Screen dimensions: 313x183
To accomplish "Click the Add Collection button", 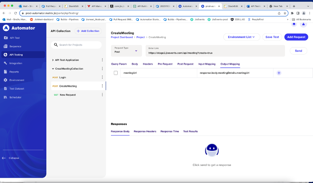I will coord(88,31).
